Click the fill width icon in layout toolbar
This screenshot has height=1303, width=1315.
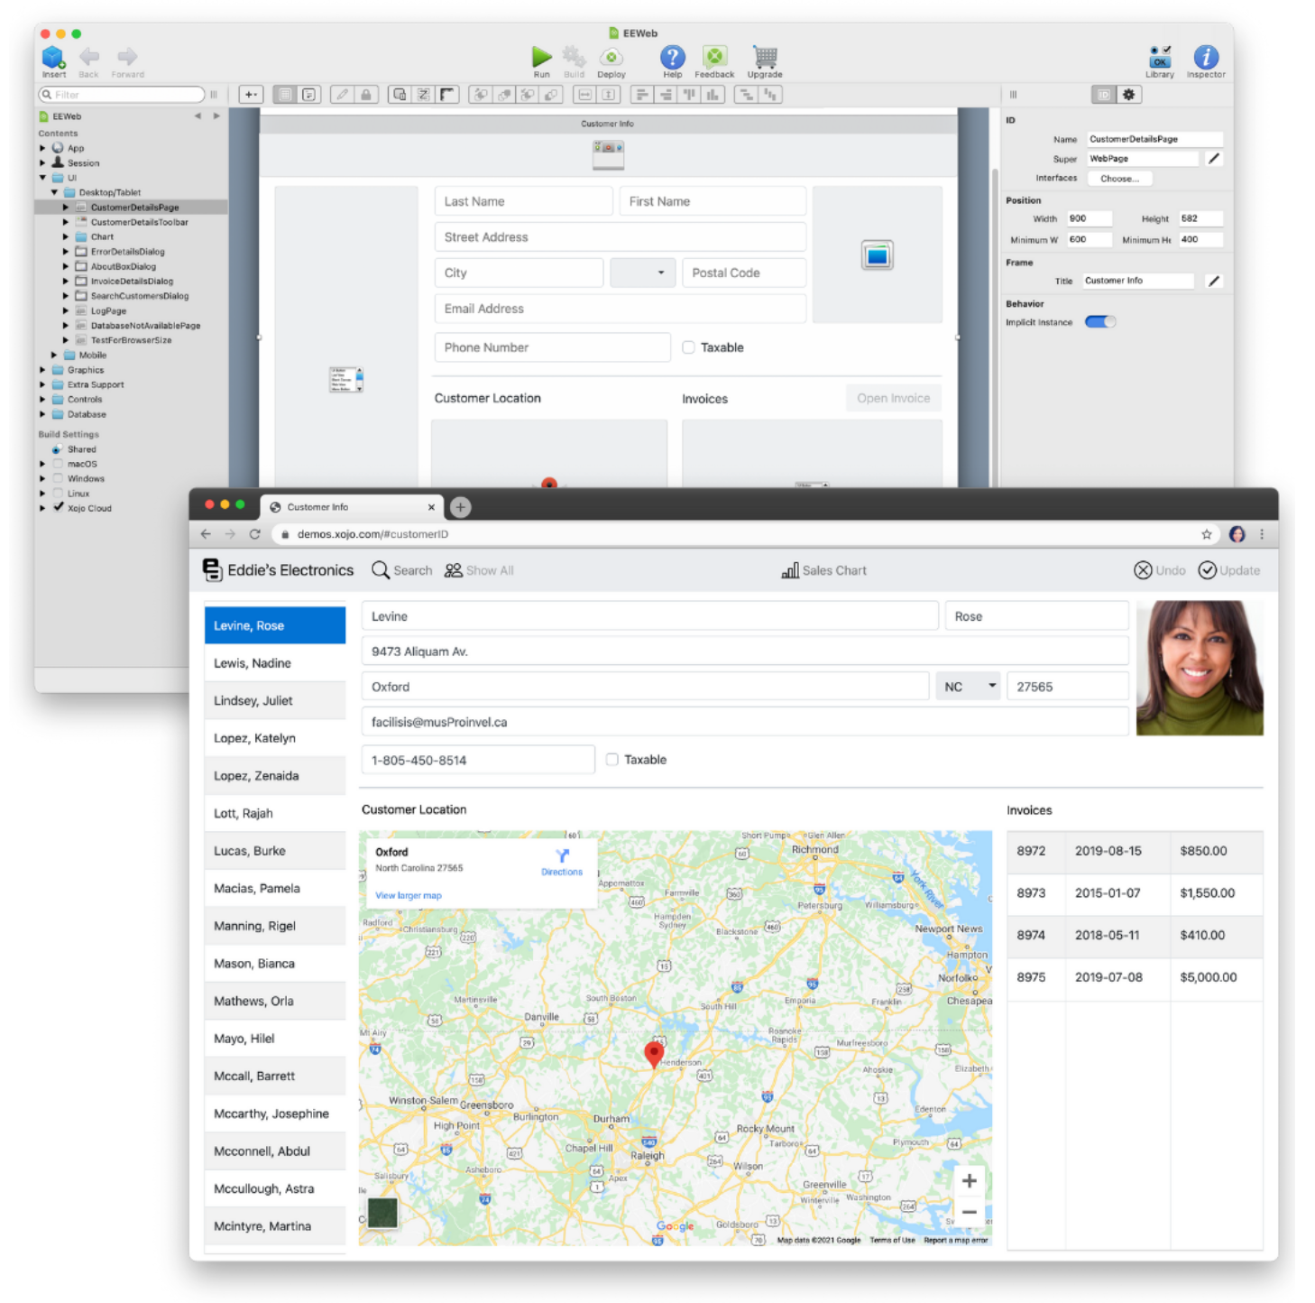click(584, 95)
